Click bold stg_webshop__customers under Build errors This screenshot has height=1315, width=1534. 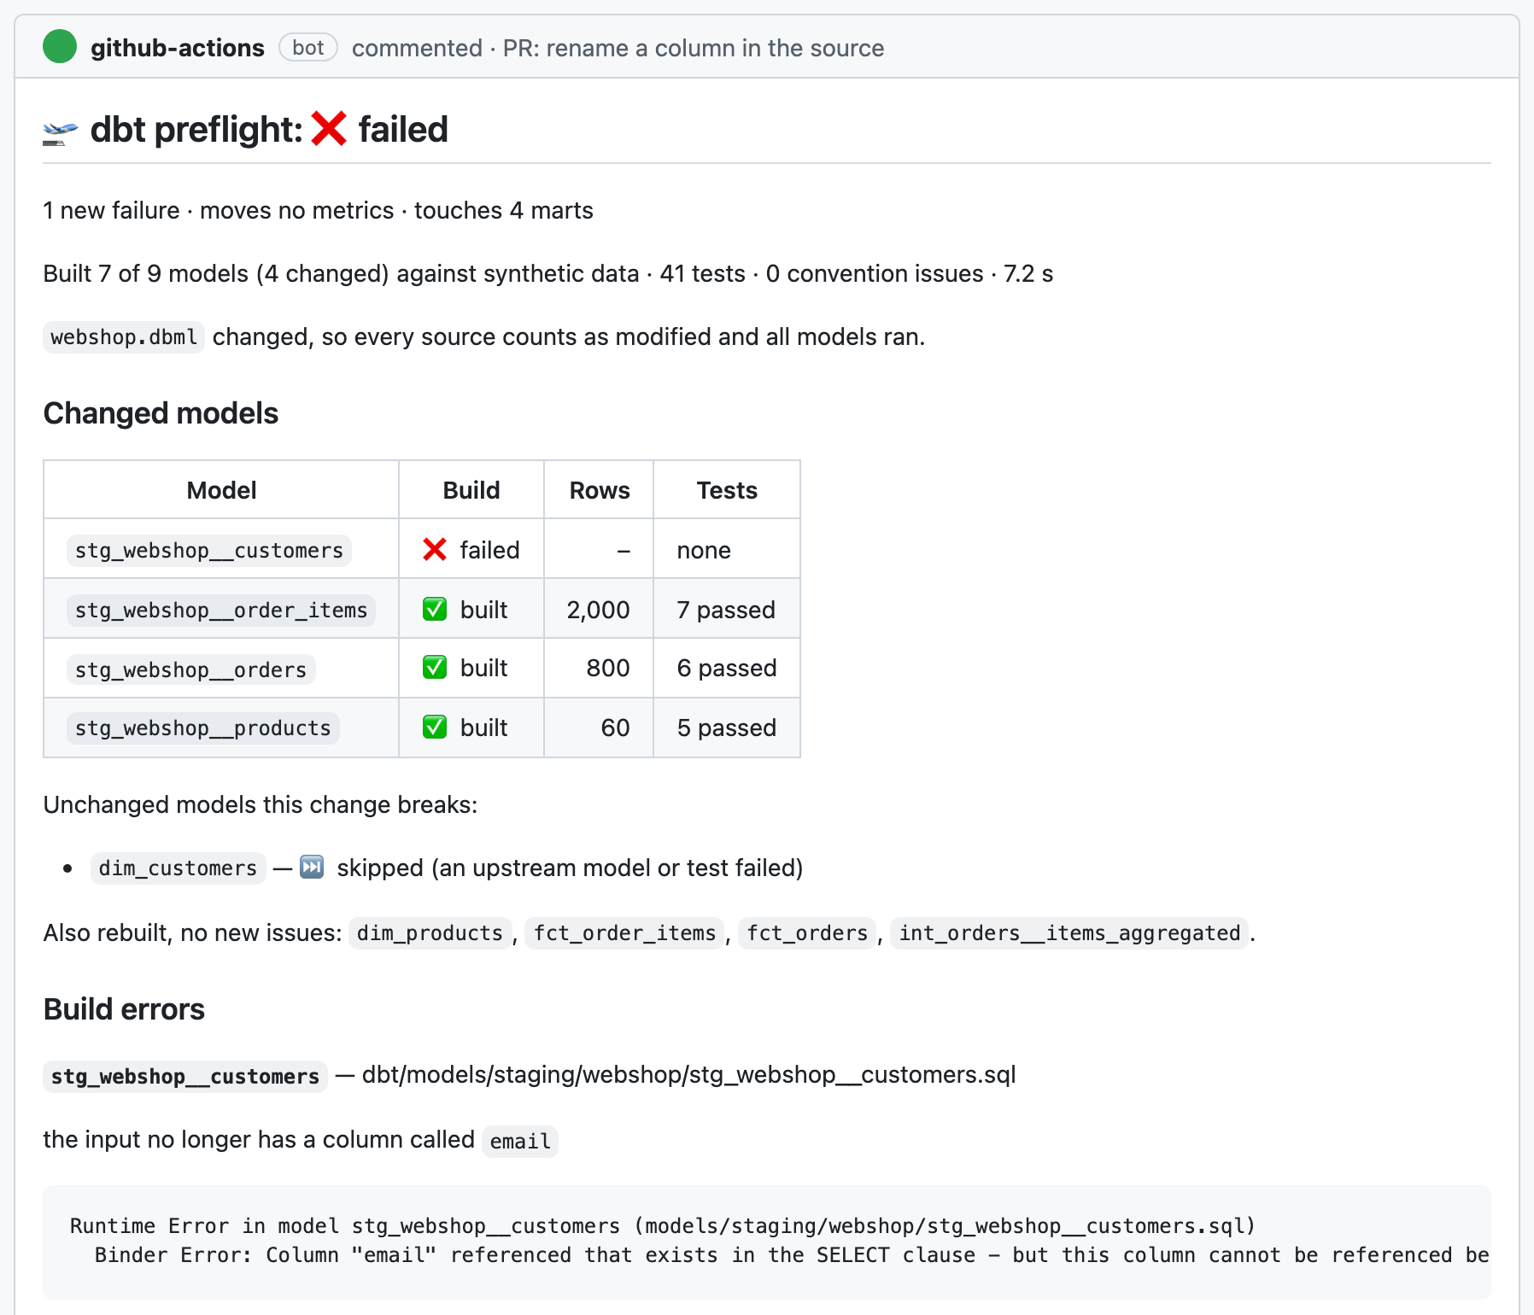point(185,1077)
